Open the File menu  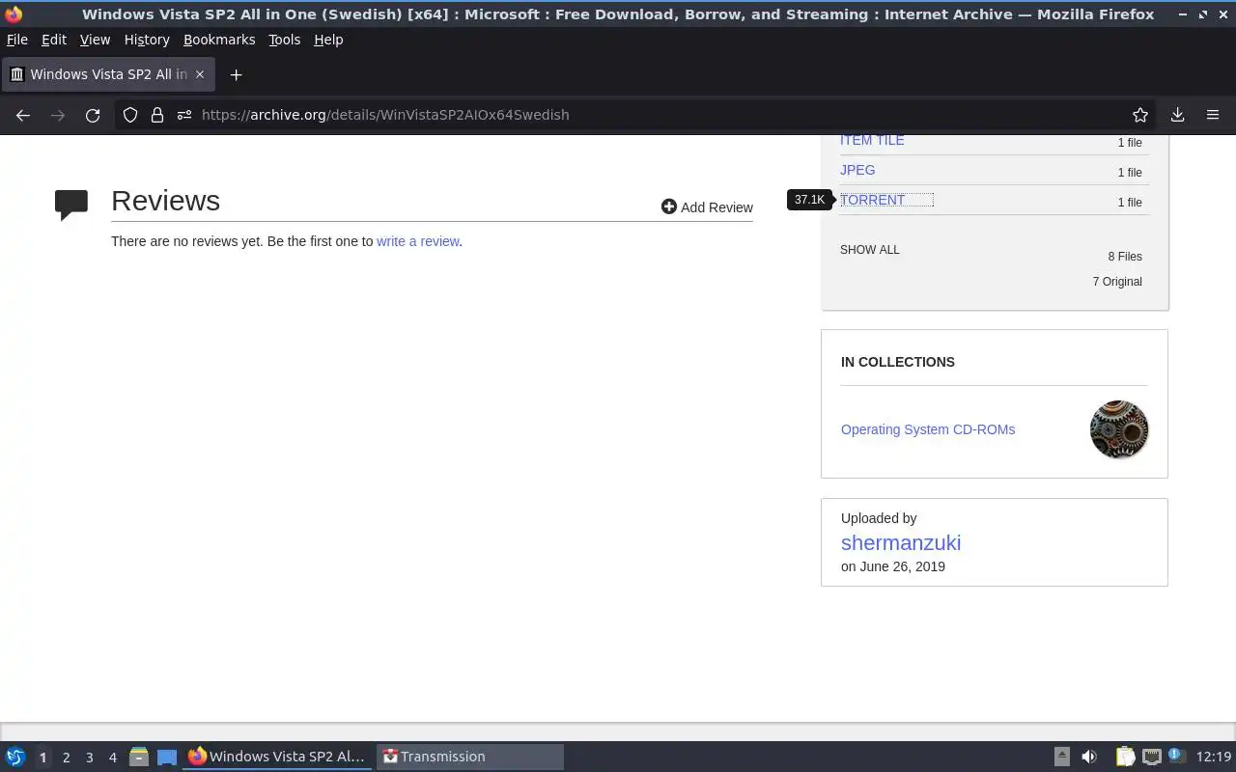17,40
